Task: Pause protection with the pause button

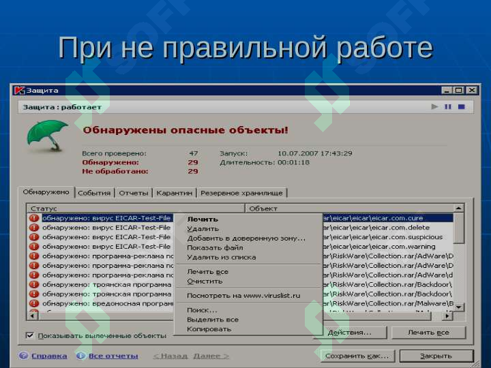Action: click(448, 107)
